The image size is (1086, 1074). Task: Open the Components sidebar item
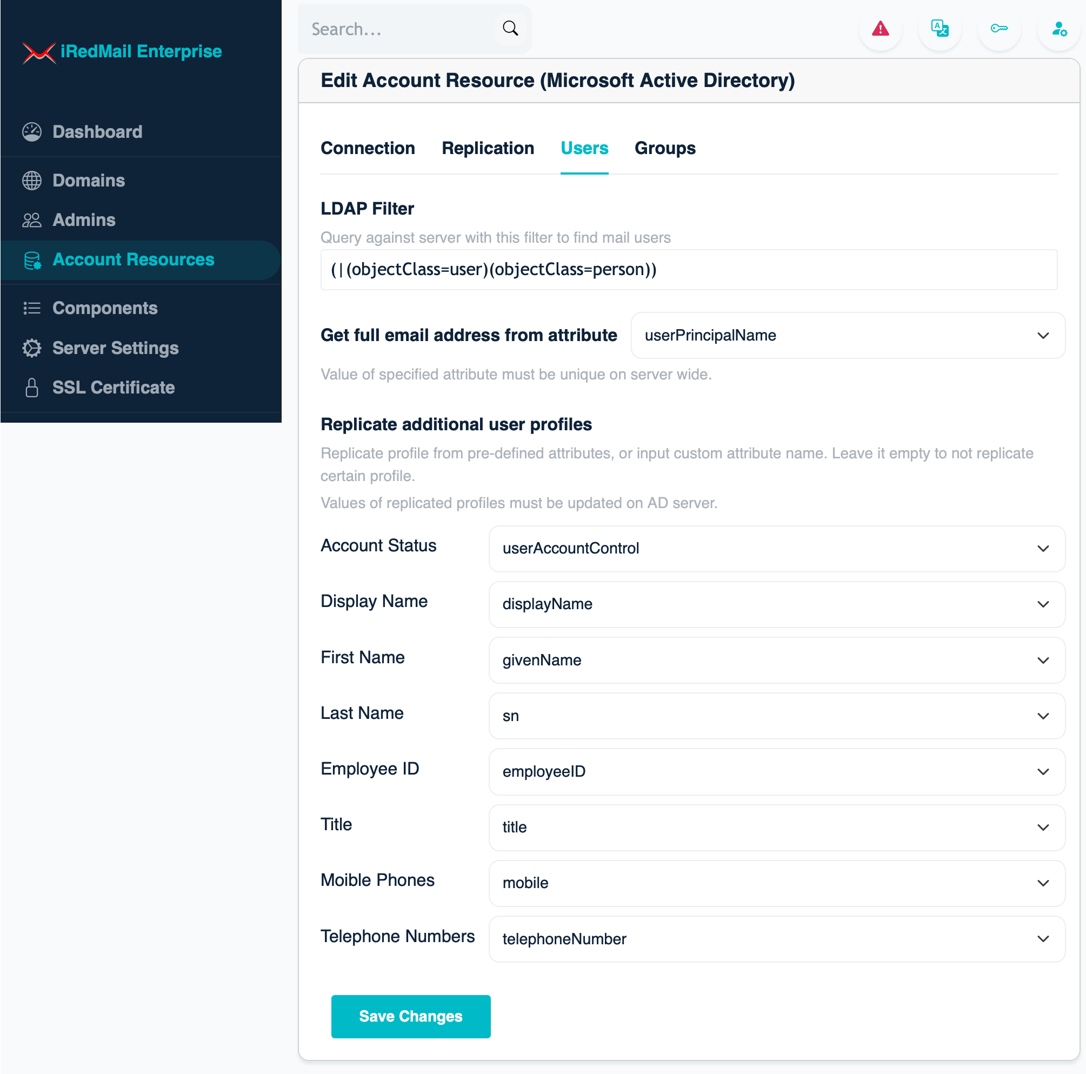104,308
